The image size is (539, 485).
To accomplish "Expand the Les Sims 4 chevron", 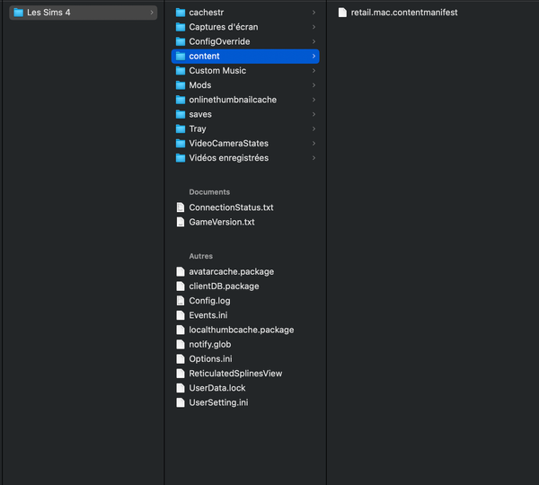I will 152,13.
